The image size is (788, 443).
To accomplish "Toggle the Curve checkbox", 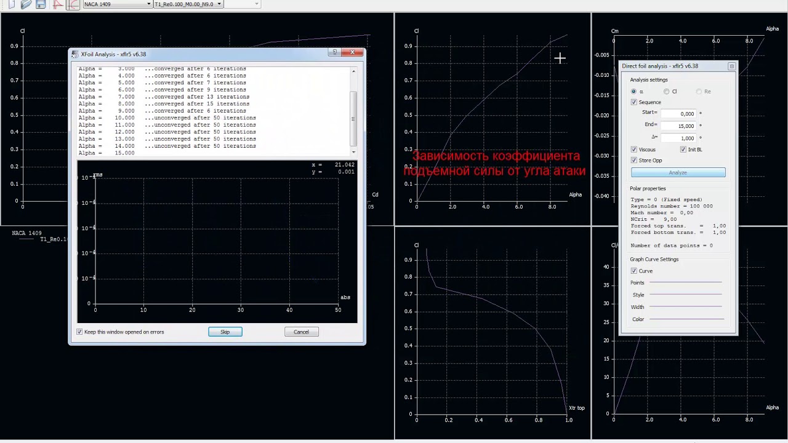I will (634, 271).
